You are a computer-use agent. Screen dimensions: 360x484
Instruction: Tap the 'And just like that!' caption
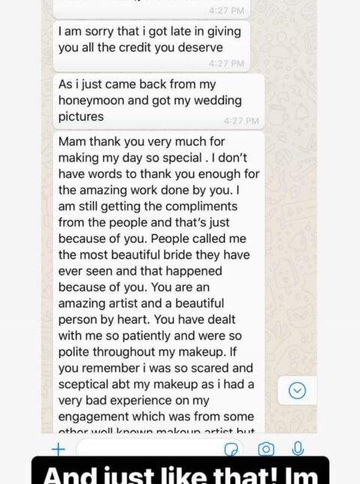tap(180, 470)
